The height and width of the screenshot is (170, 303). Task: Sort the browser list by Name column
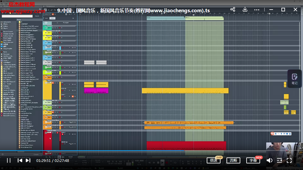pos(19,20)
